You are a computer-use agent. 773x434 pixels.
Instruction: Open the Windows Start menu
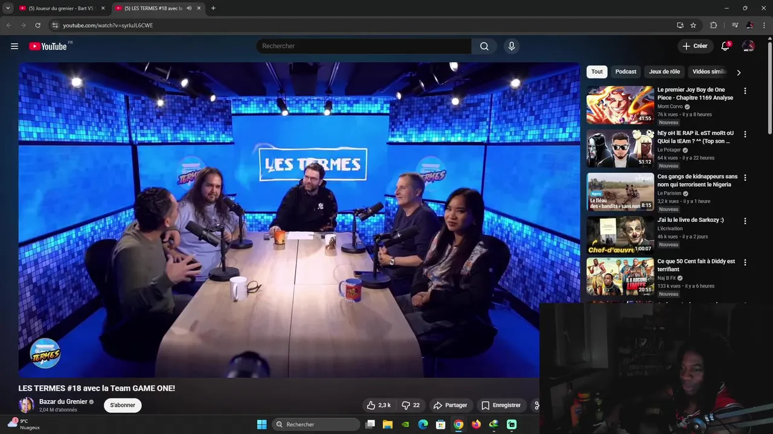pyautogui.click(x=261, y=424)
